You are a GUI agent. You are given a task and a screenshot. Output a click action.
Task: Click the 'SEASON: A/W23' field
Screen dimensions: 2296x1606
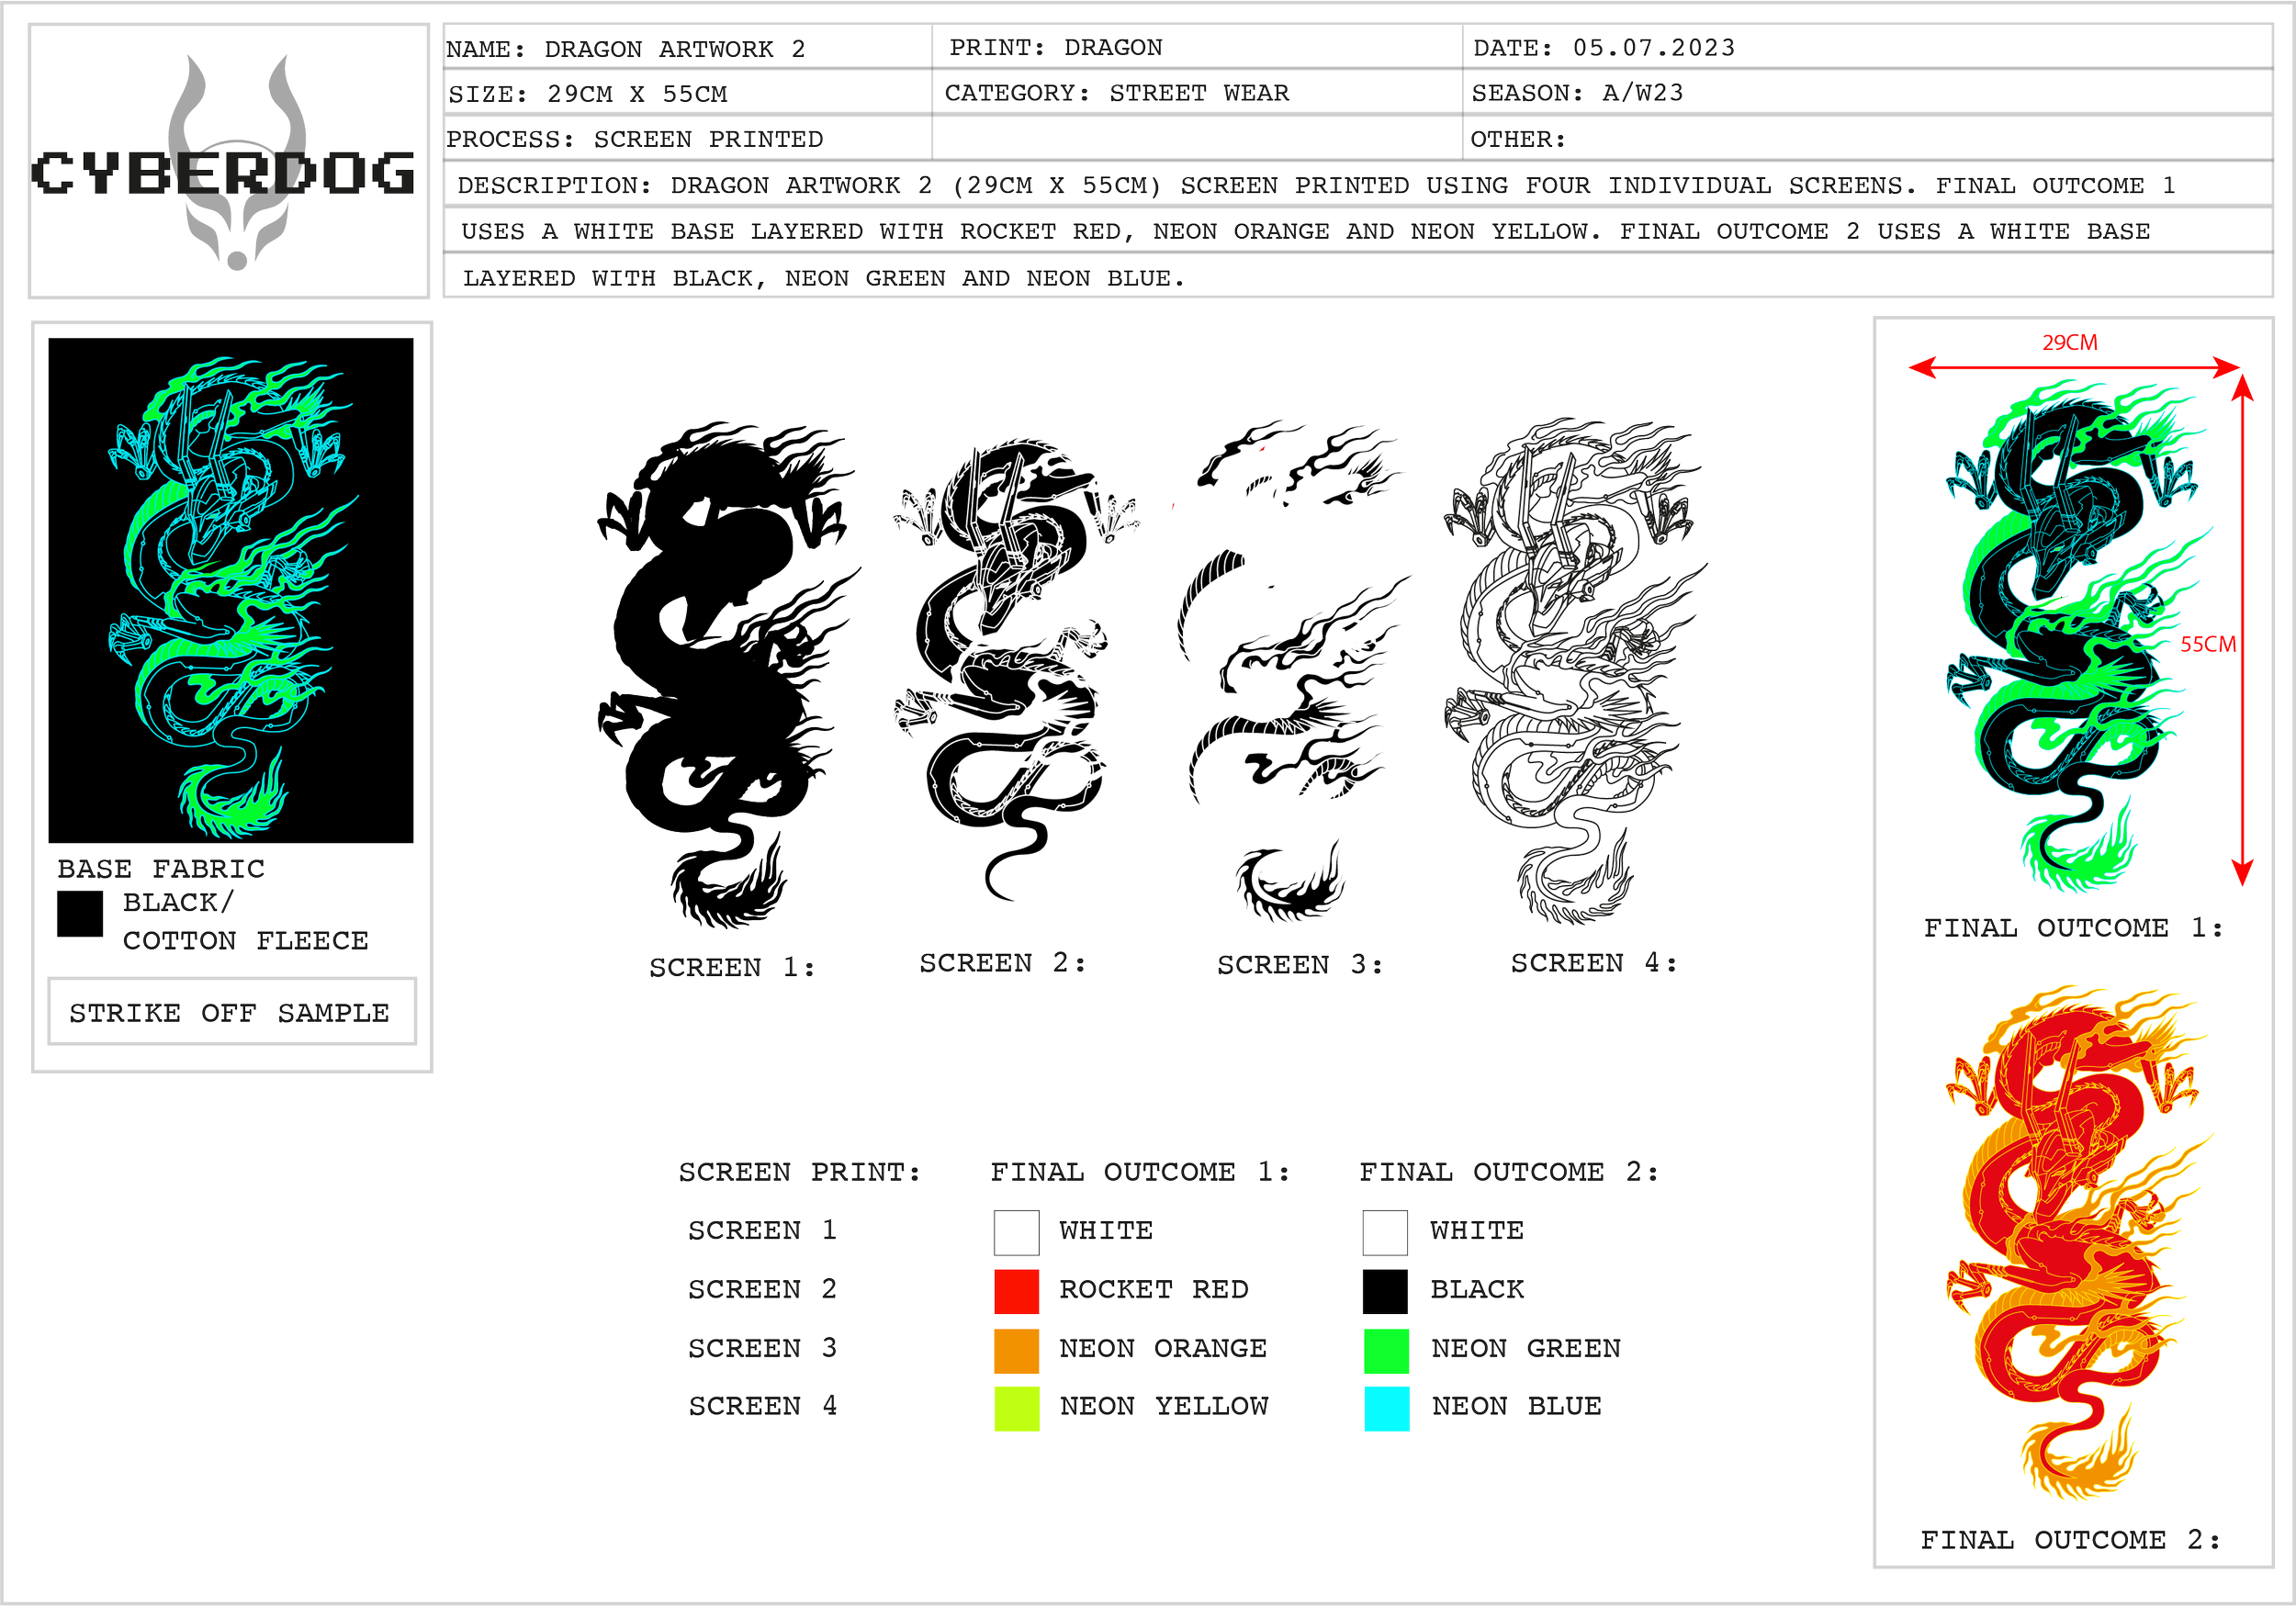coord(1868,92)
